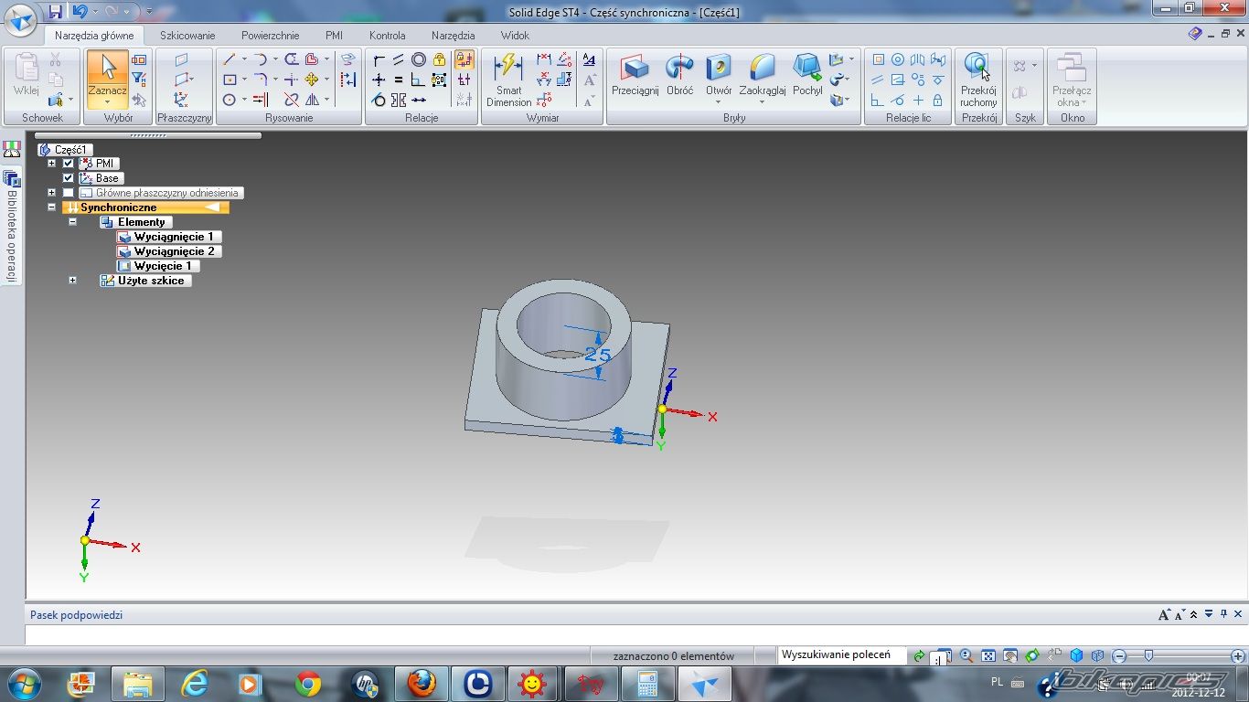The height and width of the screenshot is (702, 1249).
Task: Click the Fit view icon
Action: click(988, 656)
